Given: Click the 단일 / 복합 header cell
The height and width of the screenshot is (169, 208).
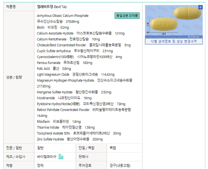Looking at the screenshot, I should coord(91,148).
